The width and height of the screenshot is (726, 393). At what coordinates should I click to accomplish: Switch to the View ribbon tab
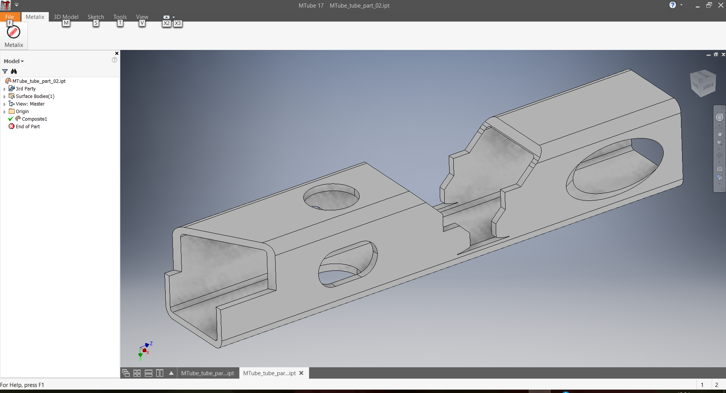[142, 17]
